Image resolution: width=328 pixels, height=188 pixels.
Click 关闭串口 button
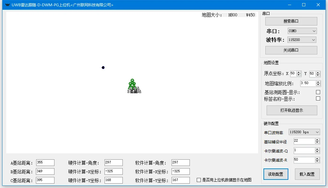[291, 50]
